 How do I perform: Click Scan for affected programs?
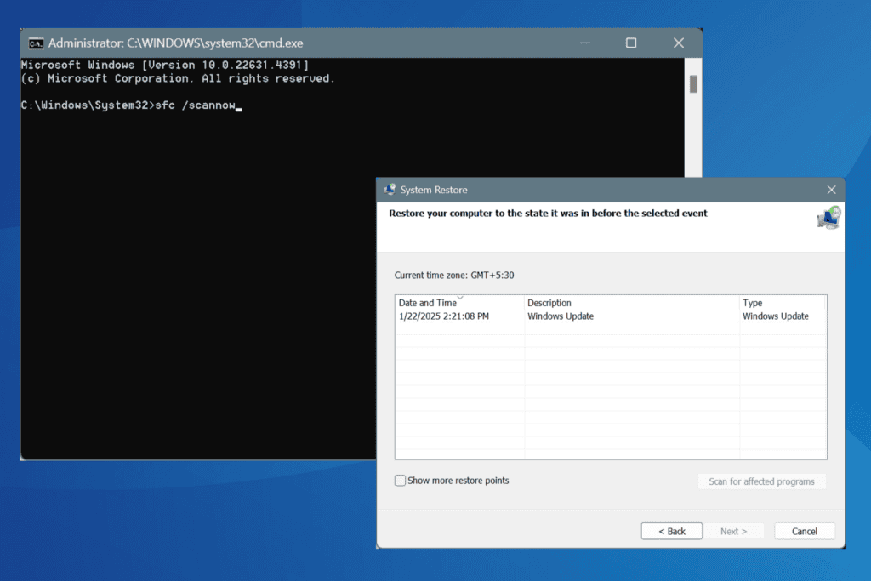[761, 481]
